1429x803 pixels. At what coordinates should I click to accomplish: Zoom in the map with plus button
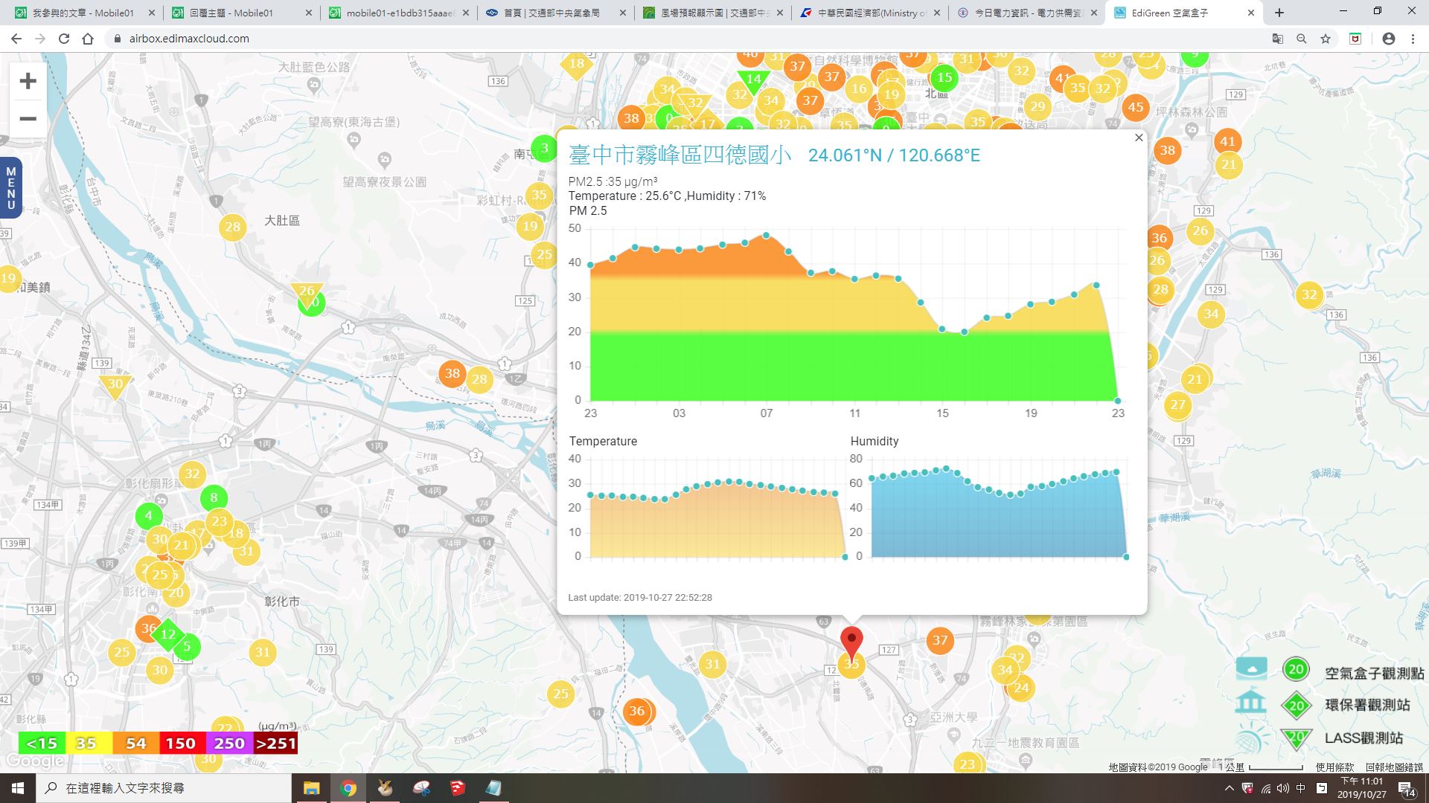point(28,80)
